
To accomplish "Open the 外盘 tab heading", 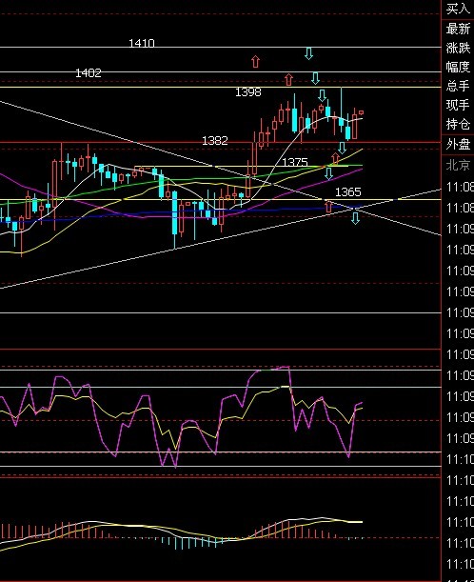I will pyautogui.click(x=458, y=144).
